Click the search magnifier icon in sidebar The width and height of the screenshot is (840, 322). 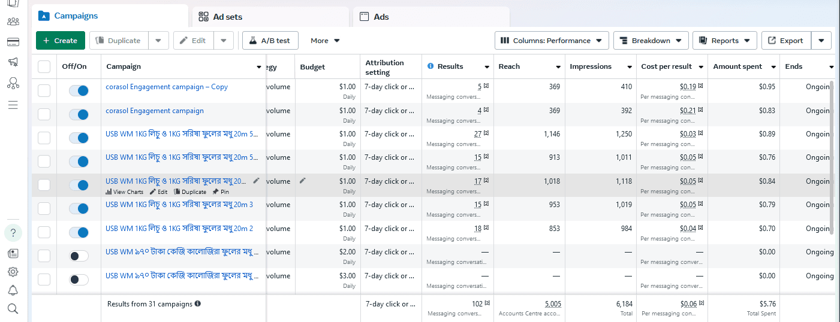13,309
